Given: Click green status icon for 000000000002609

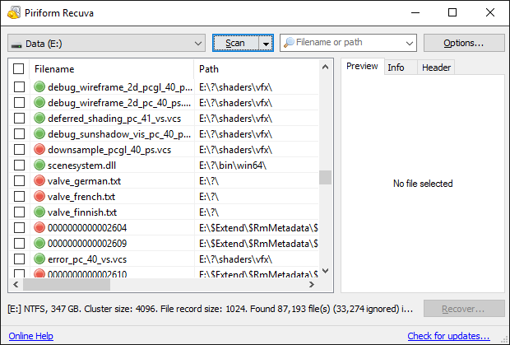Looking at the screenshot, I should 39,243.
